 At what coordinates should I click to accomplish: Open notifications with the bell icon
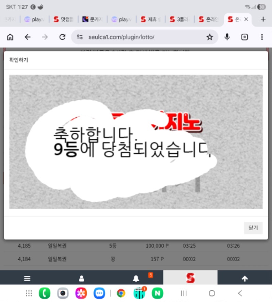(136, 279)
